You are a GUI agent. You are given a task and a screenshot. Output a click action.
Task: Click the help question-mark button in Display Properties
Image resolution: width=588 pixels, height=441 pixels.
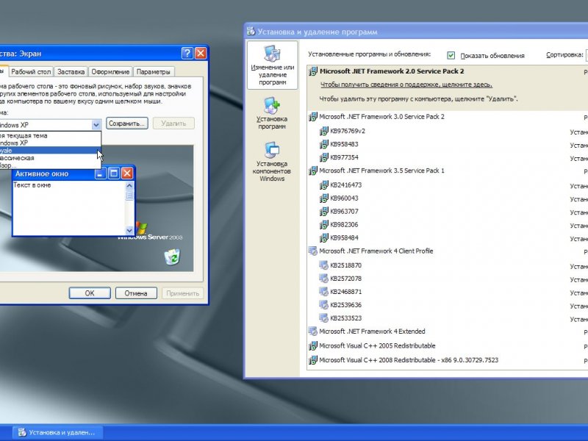(187, 53)
